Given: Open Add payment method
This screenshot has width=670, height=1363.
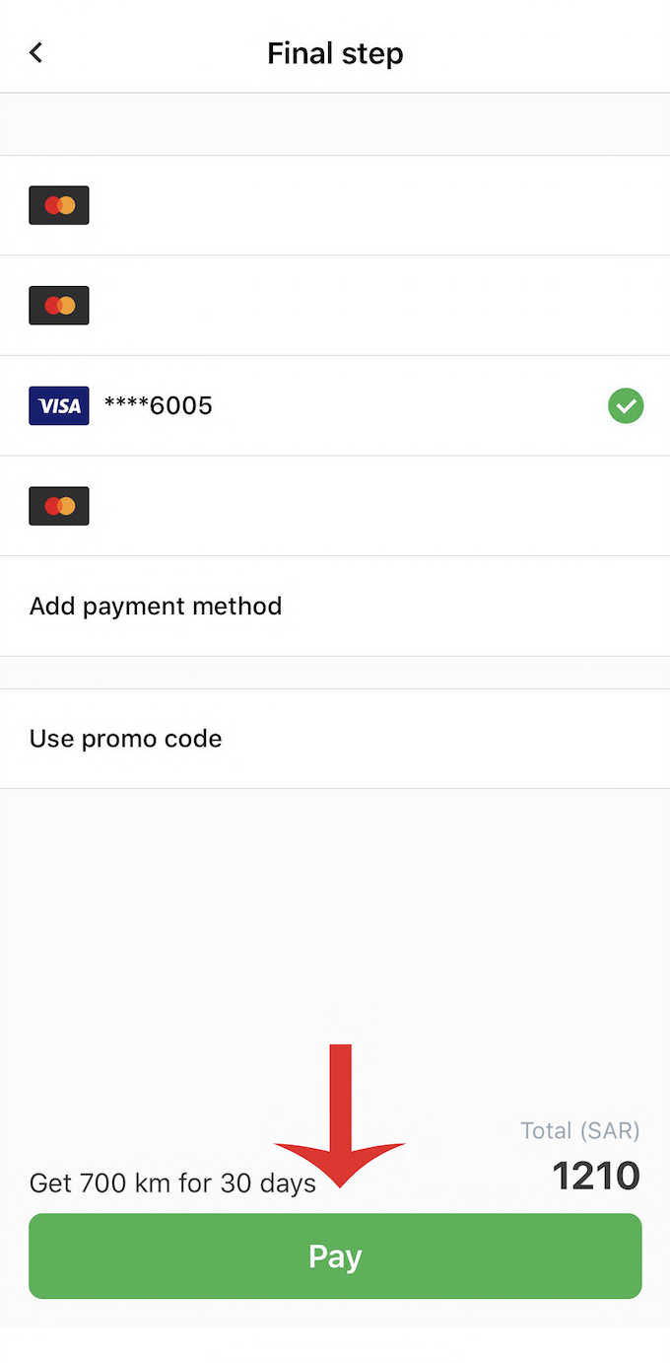Looking at the screenshot, I should point(335,606).
